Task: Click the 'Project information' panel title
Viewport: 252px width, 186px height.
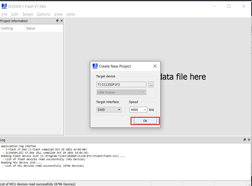Action: 14,21
